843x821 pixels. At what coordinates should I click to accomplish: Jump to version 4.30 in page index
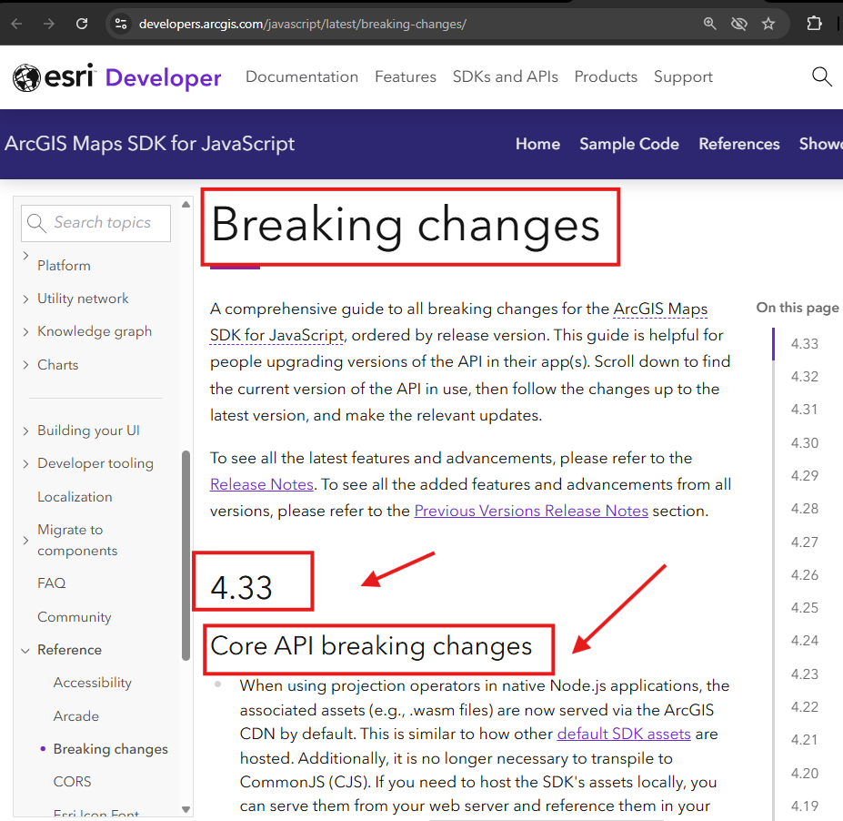(x=804, y=442)
